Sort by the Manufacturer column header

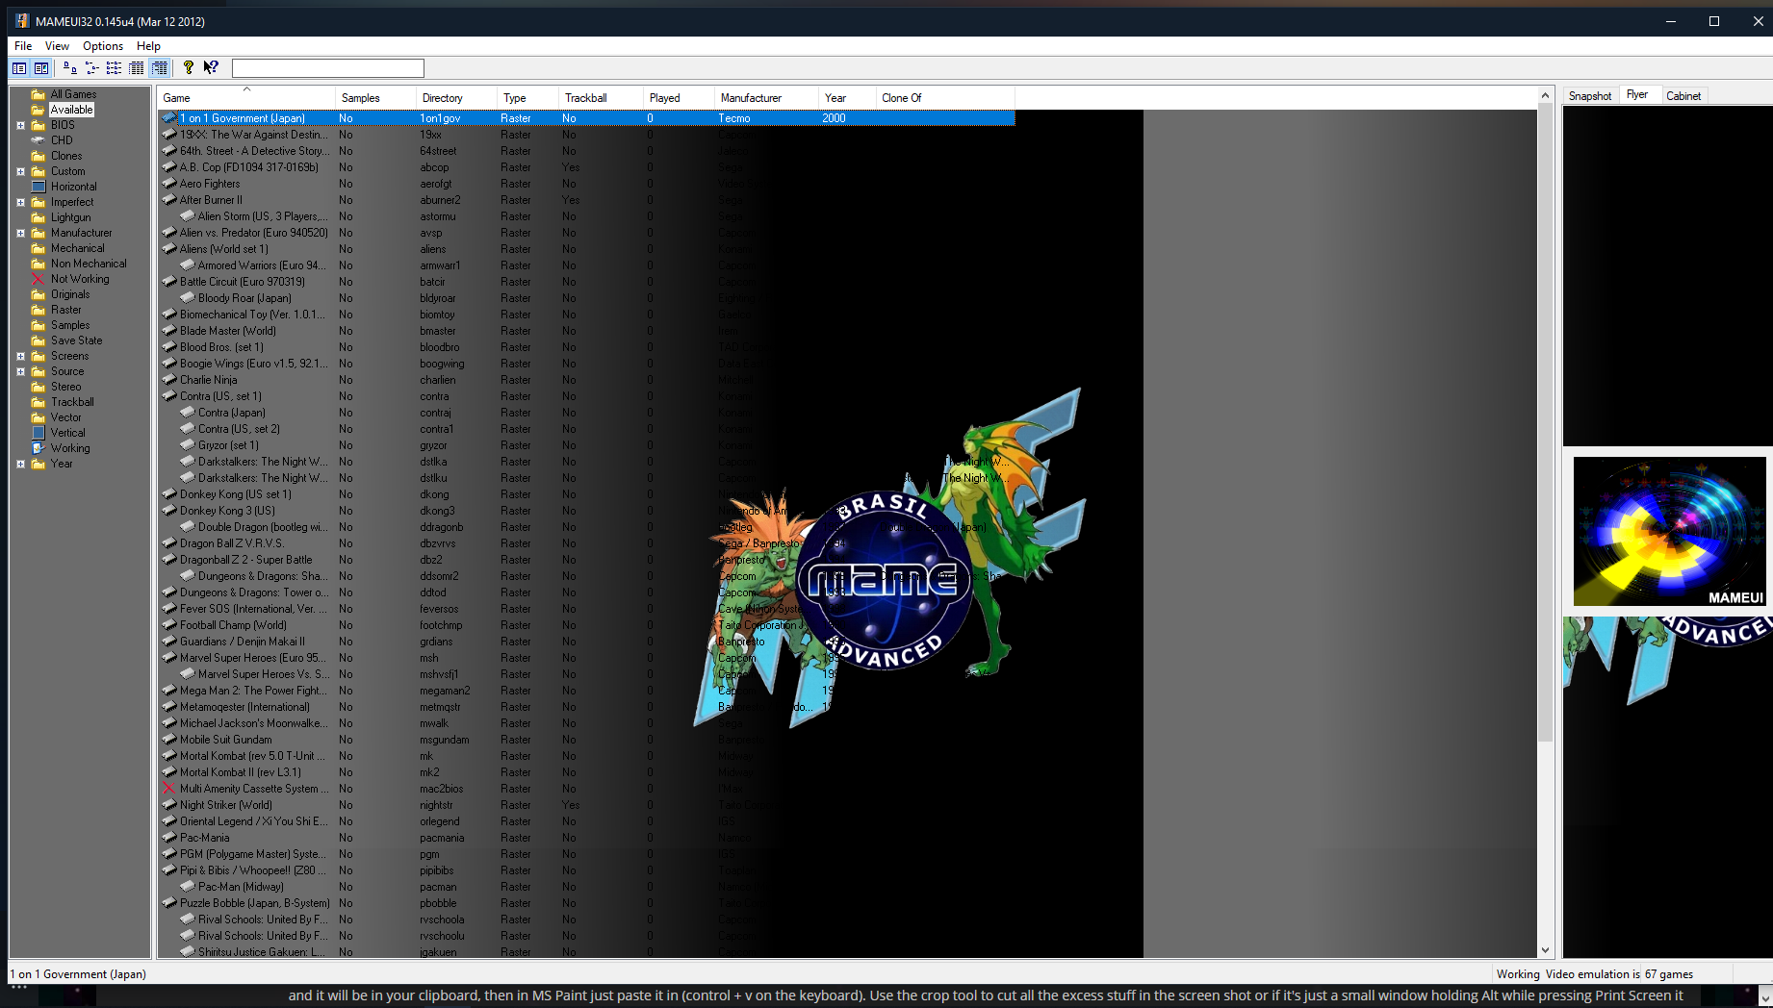(766, 98)
